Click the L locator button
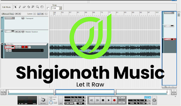The image size is (181, 106). coord(150,100)
